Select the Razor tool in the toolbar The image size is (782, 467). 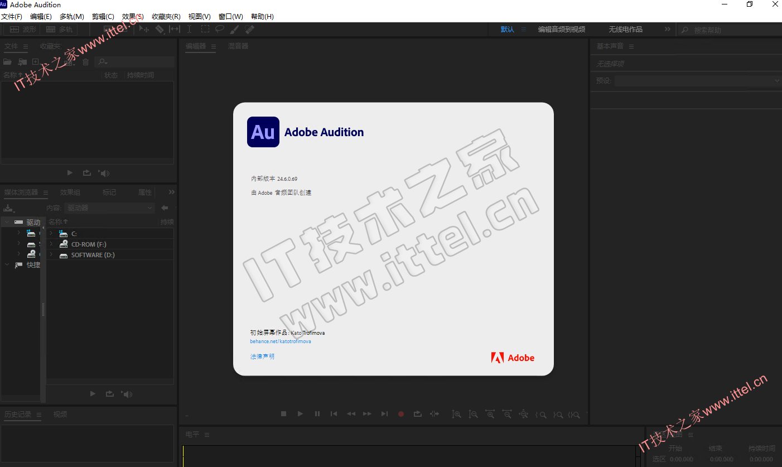(x=160, y=29)
